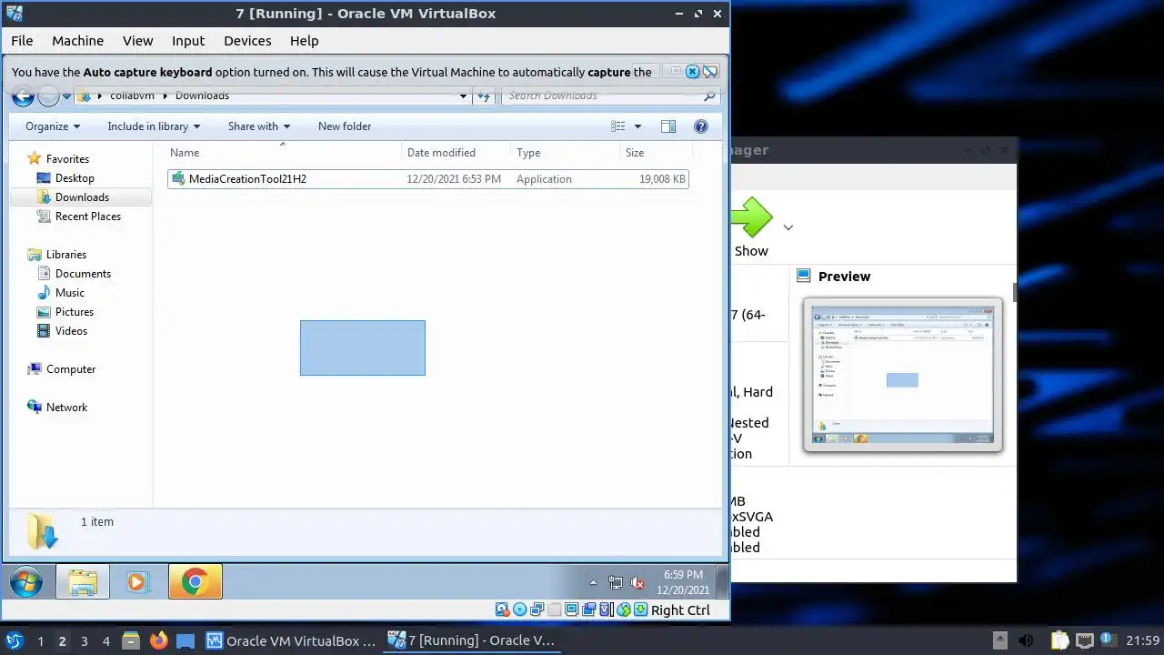This screenshot has height=655, width=1164.
Task: Click the Windows Explorer taskbar icon
Action: tap(83, 582)
